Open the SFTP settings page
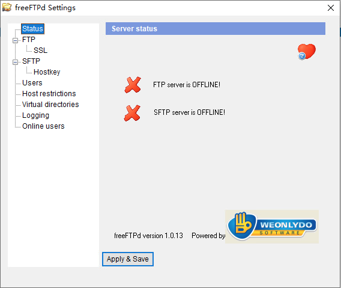The width and height of the screenshot is (341, 288). coord(31,61)
